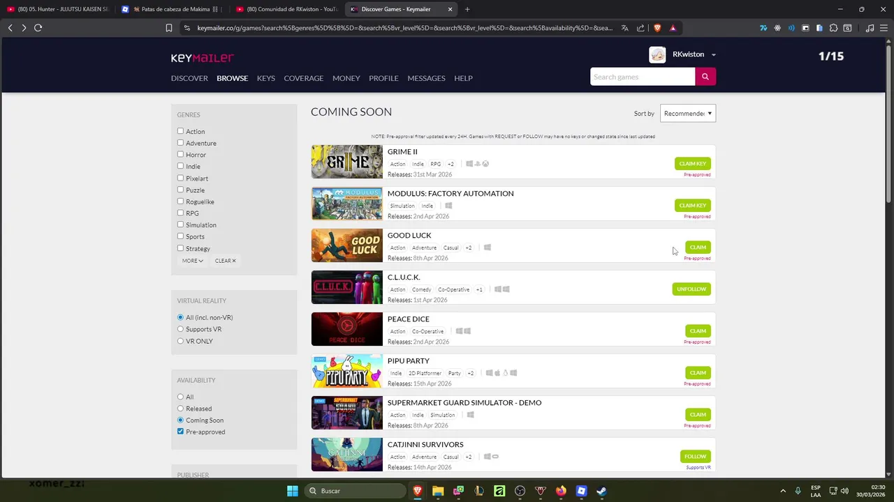Click the browser address bar URL
This screenshot has height=502, width=894.
(x=404, y=28)
